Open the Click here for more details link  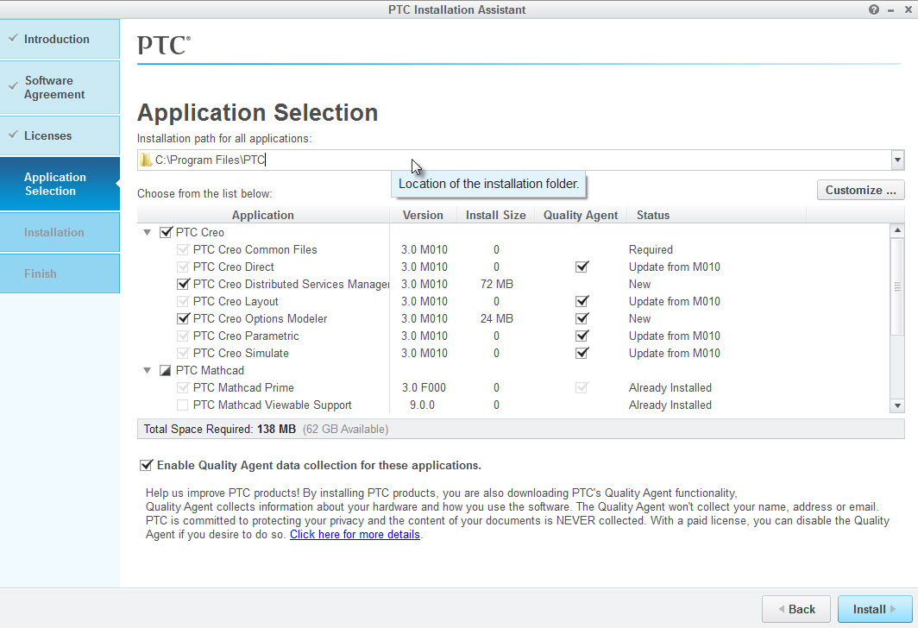tap(355, 534)
